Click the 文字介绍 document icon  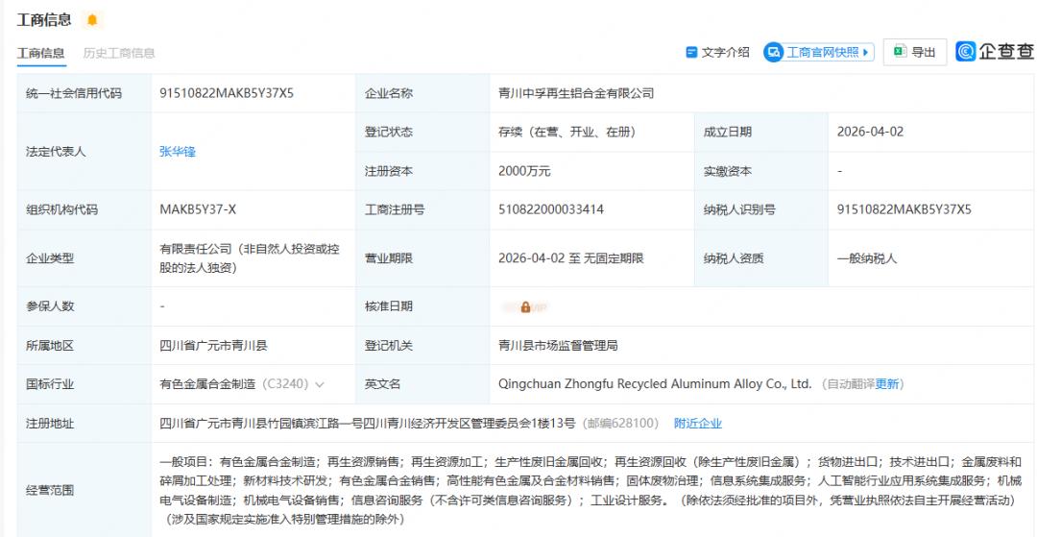pos(691,52)
